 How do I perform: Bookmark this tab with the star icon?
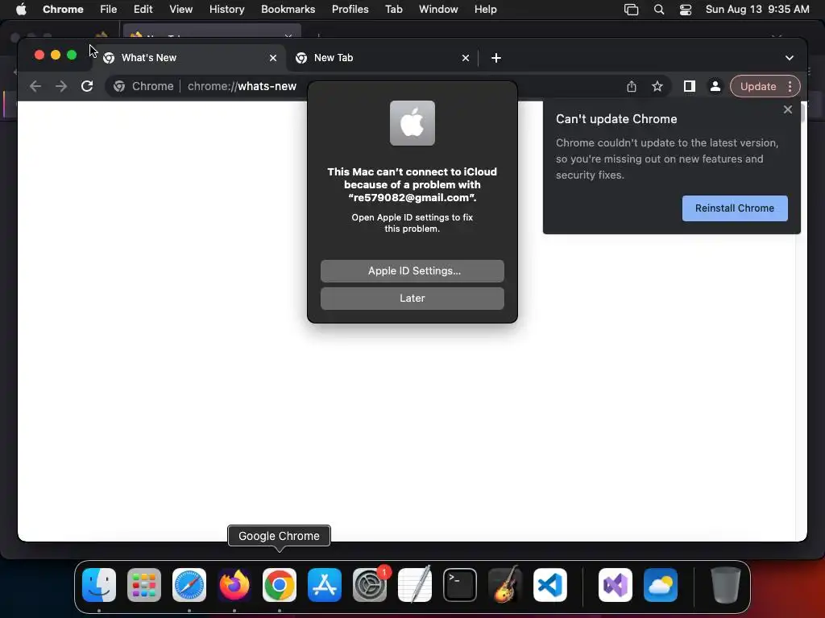tap(657, 86)
